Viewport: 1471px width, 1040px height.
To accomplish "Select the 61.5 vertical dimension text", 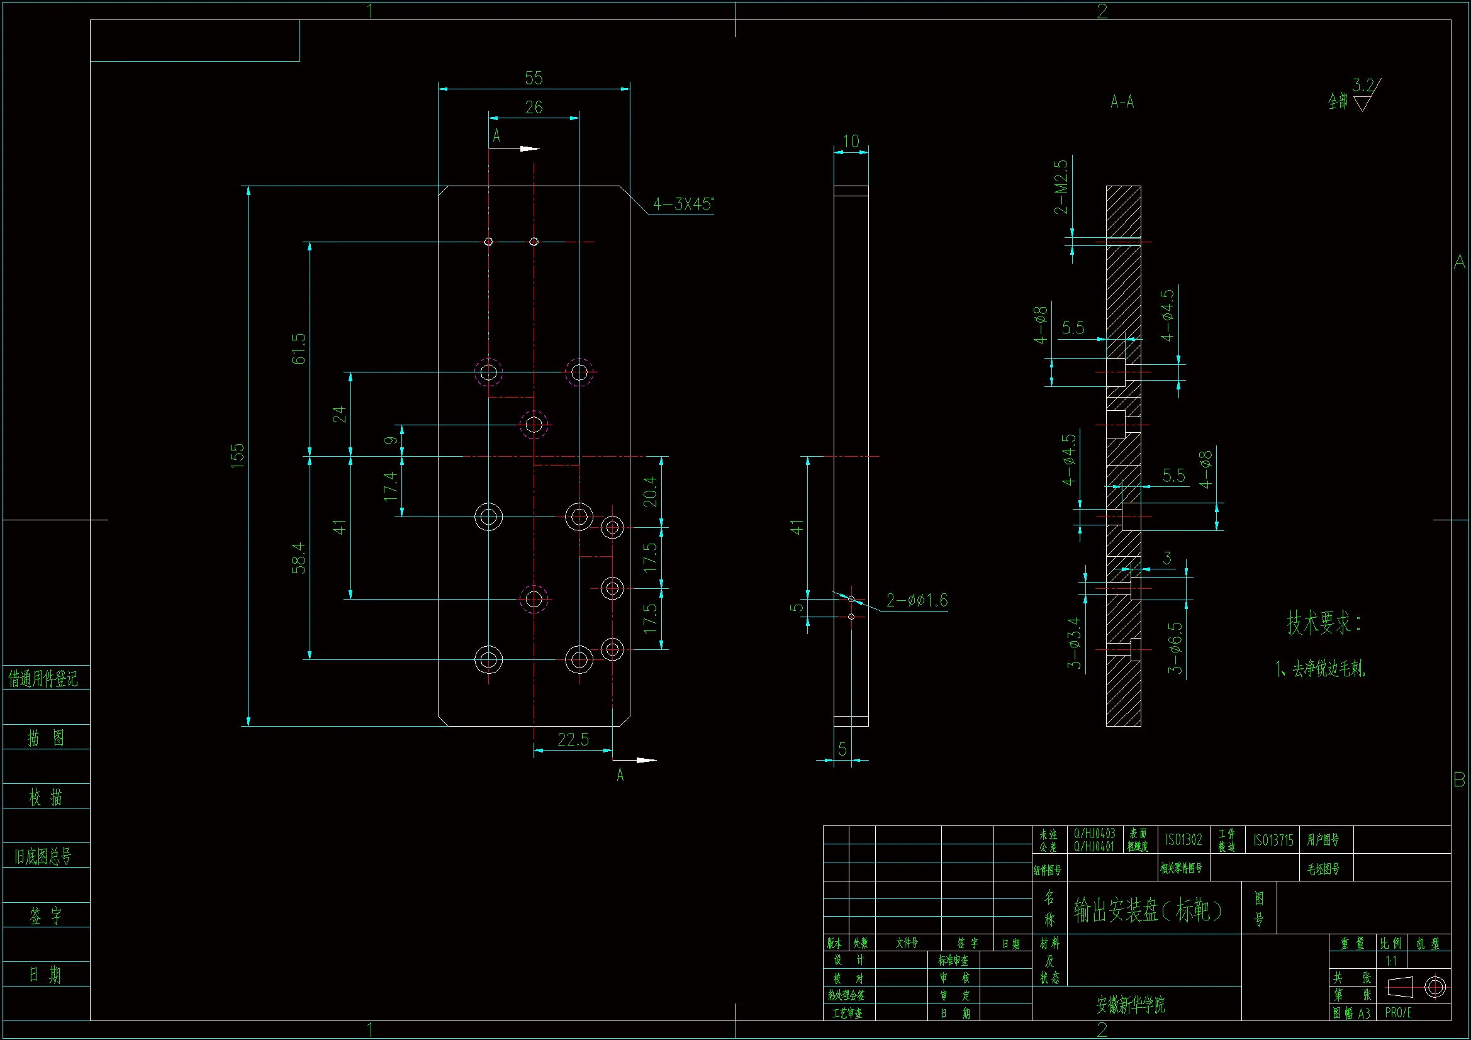I will (x=299, y=349).
